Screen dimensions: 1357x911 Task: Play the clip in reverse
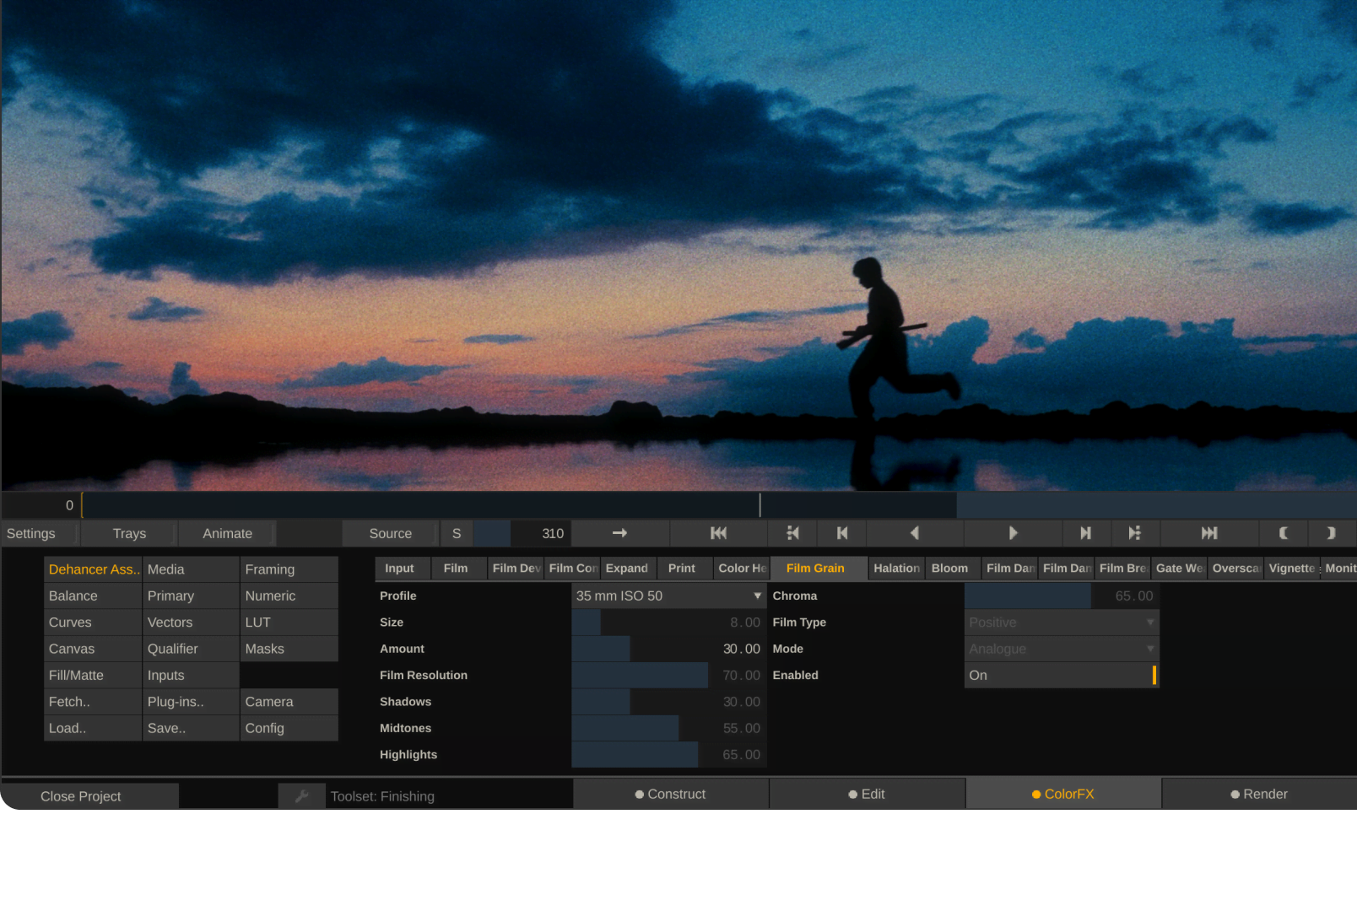(x=915, y=533)
